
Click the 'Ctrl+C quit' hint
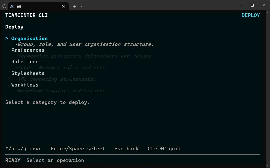[x=164, y=149]
